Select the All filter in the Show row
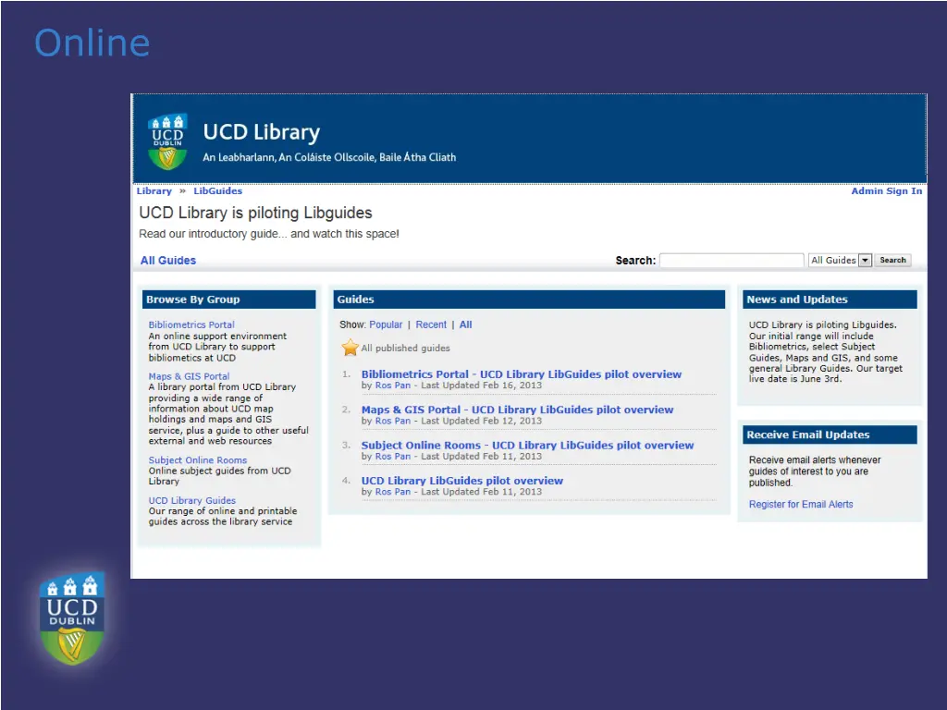Screen dimensions: 947x710 [466, 324]
